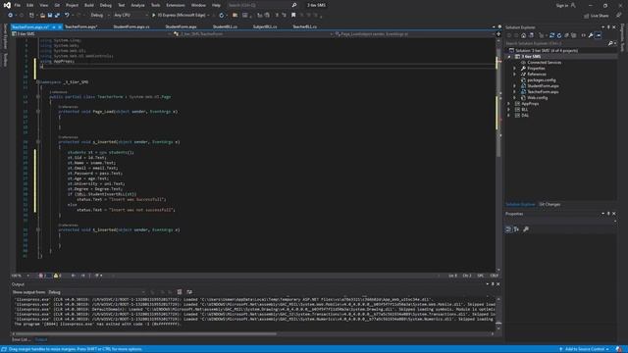Click the Solution Explorer search field
The width and height of the screenshot is (628, 353).
click(556, 43)
